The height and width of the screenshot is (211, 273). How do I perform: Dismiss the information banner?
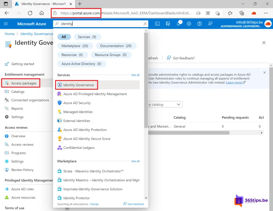coord(264,72)
